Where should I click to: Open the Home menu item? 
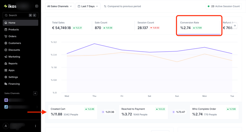20,23
